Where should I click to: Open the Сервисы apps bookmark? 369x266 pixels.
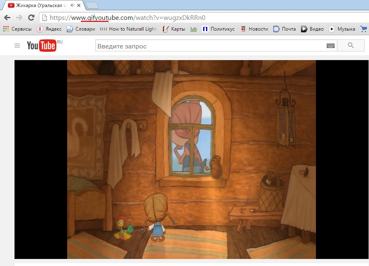[x=17, y=29]
